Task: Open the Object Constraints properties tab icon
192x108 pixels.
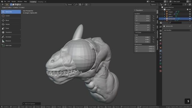Action: pyautogui.click(x=160, y=60)
